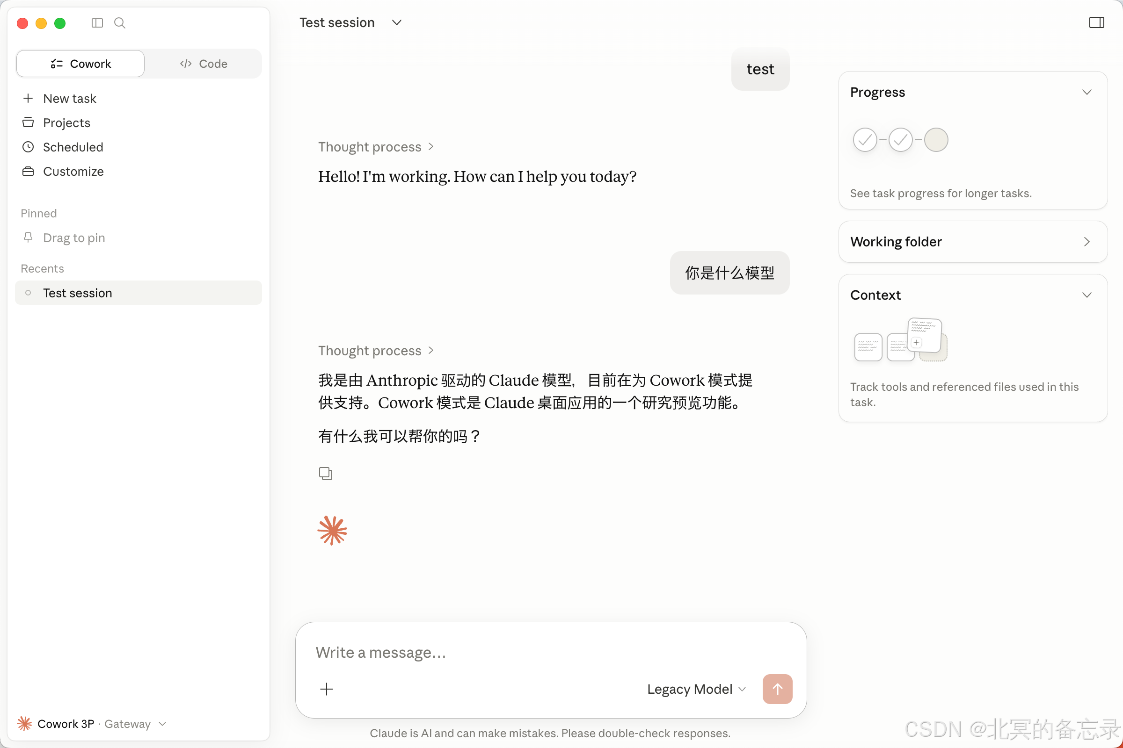1123x748 pixels.
Task: Click the Scheduled clock icon
Action: pos(28,147)
